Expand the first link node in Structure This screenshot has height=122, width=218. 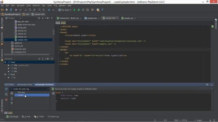point(9,68)
